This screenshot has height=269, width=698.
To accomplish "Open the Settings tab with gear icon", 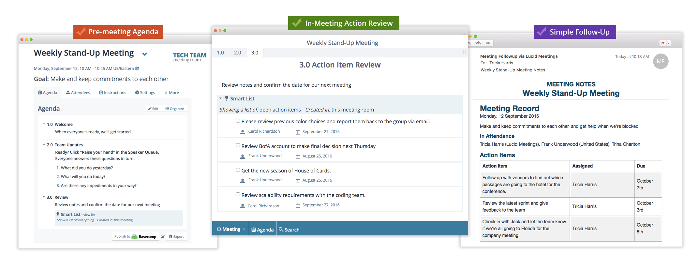I will tap(145, 93).
